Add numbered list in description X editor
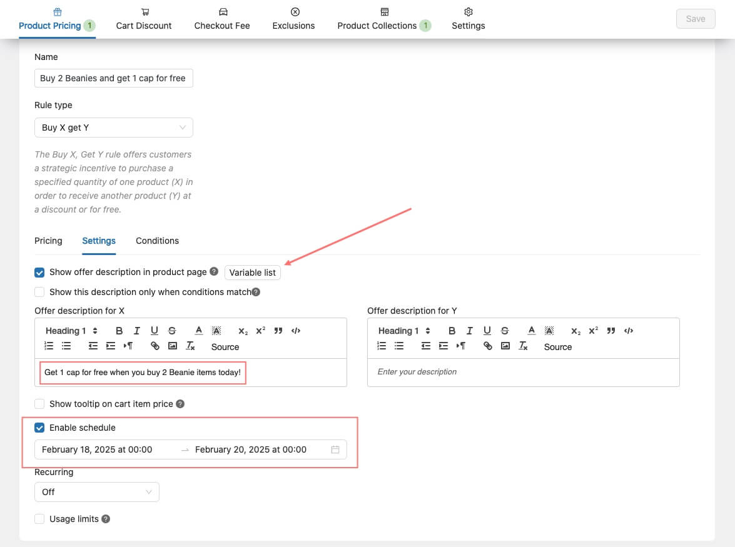735x547 pixels. (49, 346)
